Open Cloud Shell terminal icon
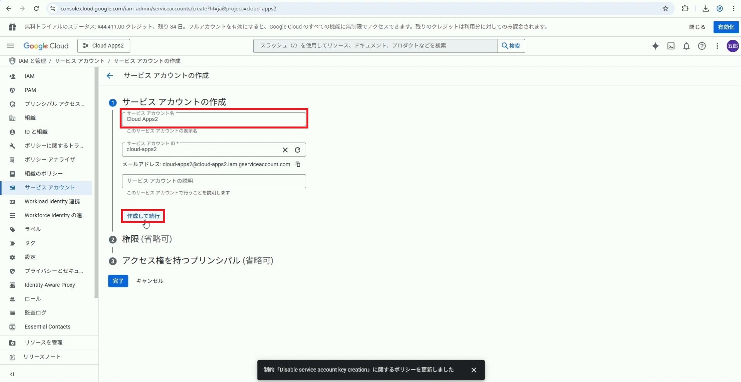The height and width of the screenshot is (382, 741). (x=671, y=46)
